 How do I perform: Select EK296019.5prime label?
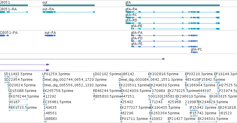pos(190,96)
